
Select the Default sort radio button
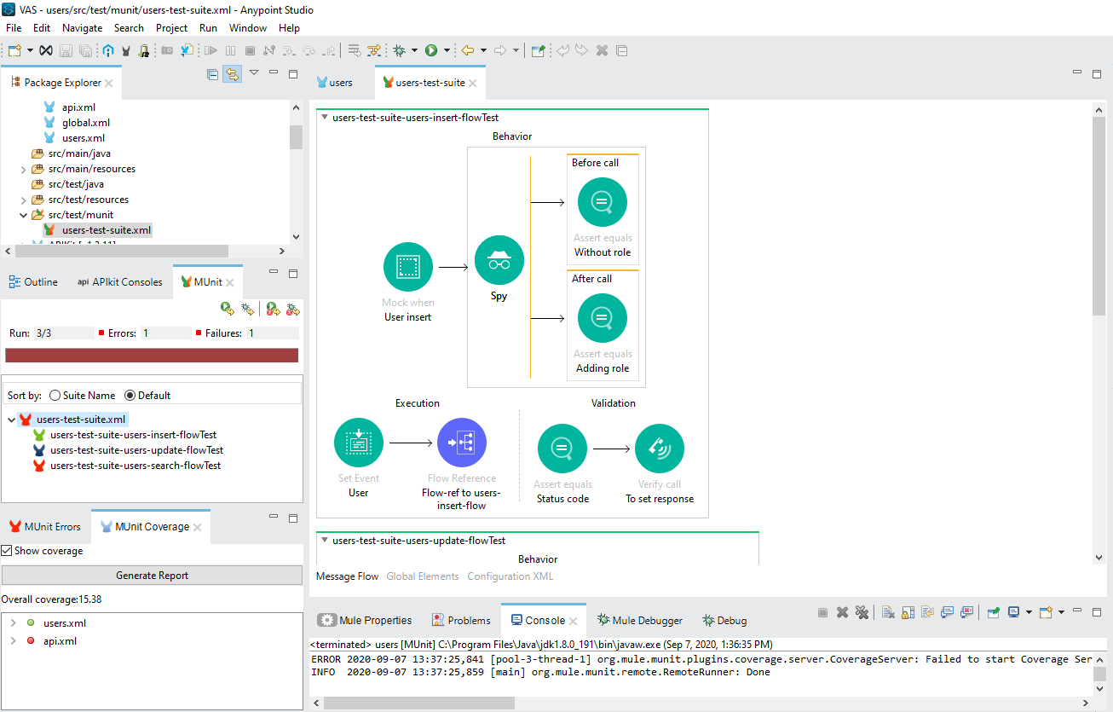click(x=130, y=396)
